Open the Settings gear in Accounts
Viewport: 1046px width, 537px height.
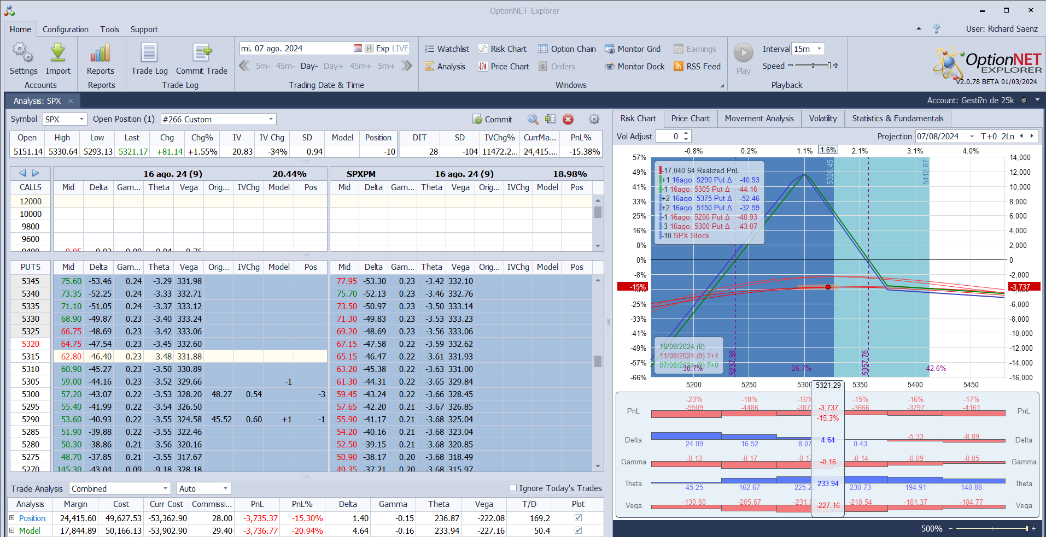pyautogui.click(x=23, y=52)
